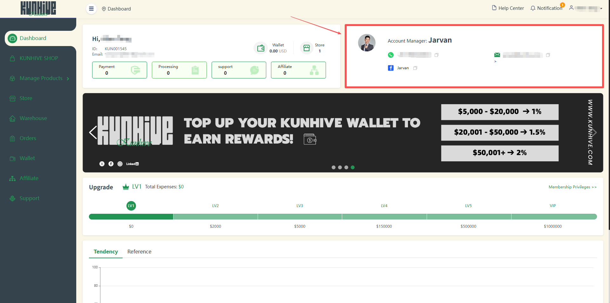Select the third banner slide dot
The height and width of the screenshot is (303, 610).
click(346, 167)
